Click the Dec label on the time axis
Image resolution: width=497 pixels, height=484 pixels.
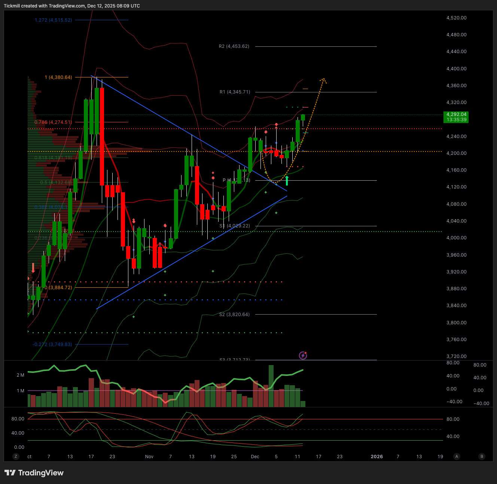click(x=255, y=456)
